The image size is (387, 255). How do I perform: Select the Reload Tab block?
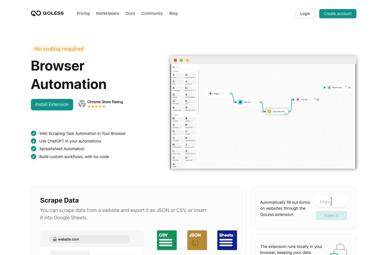coord(178,159)
